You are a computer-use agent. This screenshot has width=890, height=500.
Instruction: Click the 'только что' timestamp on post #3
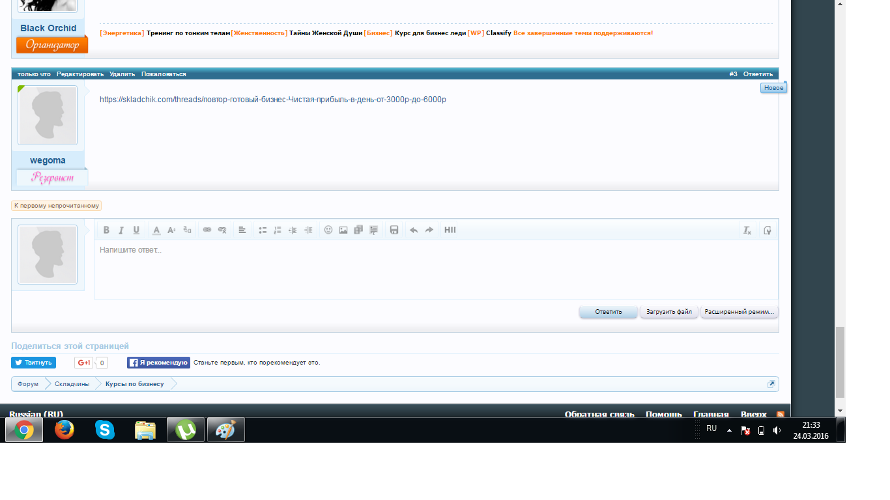coord(34,74)
